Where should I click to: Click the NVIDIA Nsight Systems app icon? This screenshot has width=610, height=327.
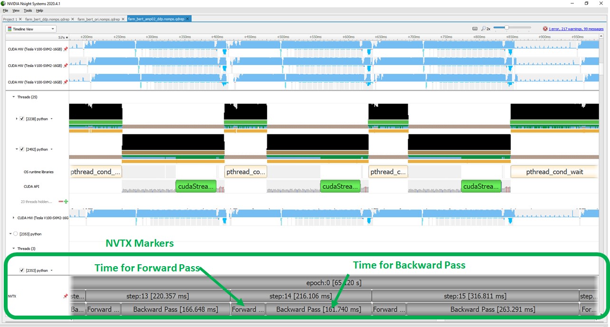[3, 3]
